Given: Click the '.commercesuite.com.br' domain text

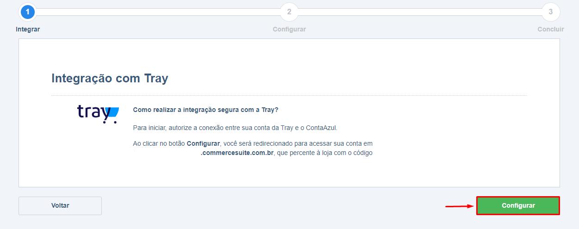Looking at the screenshot, I should 237,153.
